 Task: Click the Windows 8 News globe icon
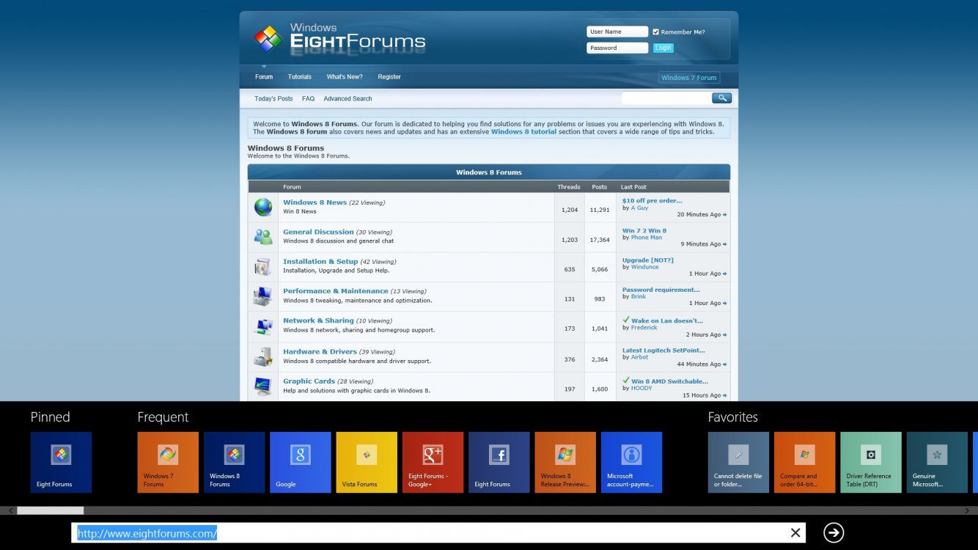tap(263, 207)
